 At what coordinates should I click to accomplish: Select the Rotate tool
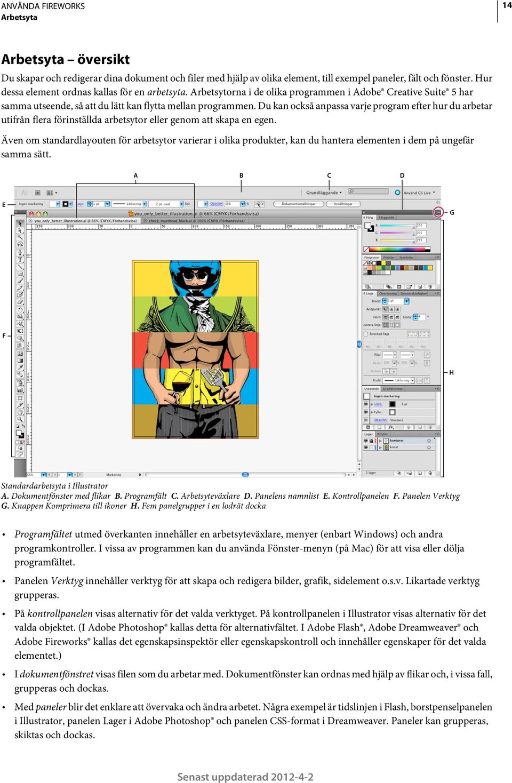(20, 309)
